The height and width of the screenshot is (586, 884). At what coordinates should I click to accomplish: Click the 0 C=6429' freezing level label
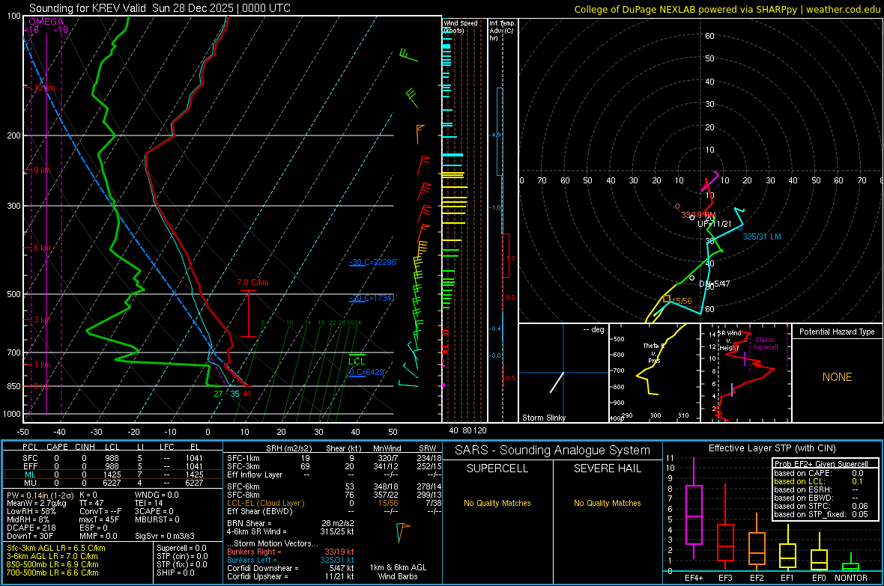367,372
